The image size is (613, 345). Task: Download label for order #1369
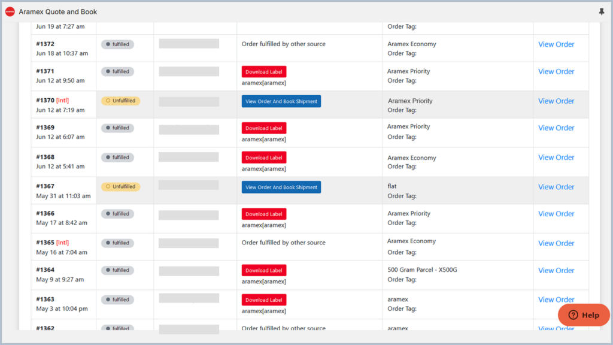[x=264, y=128]
